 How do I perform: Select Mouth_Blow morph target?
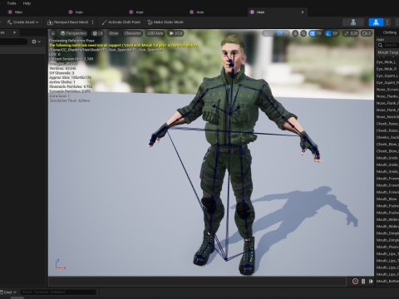(387, 199)
